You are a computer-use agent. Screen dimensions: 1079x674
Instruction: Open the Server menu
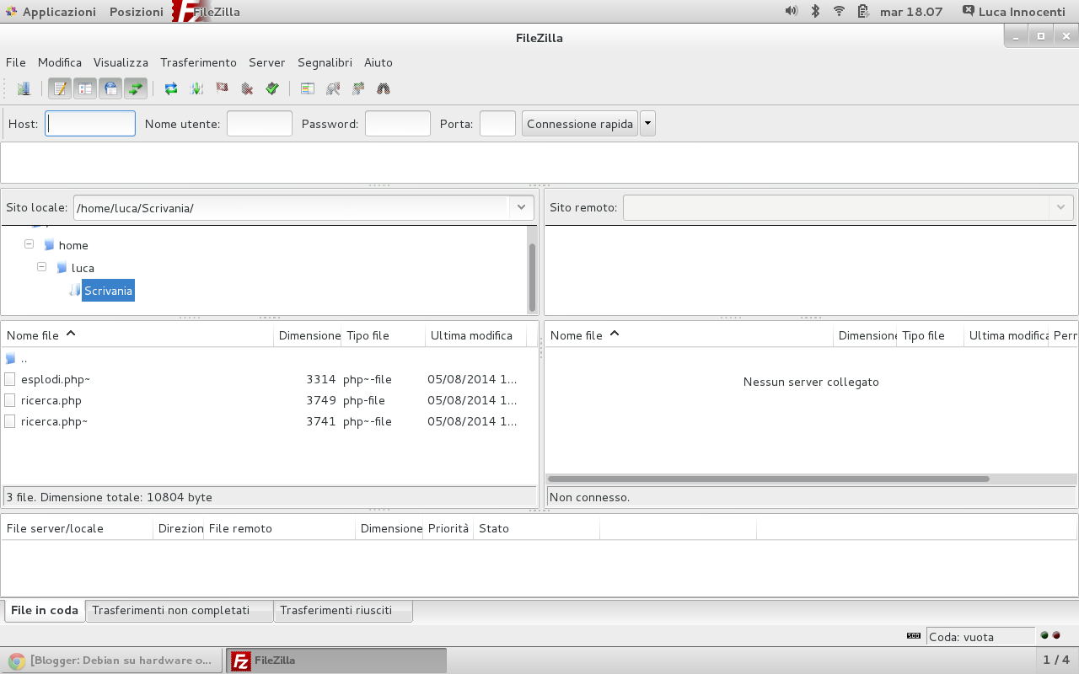[267, 62]
